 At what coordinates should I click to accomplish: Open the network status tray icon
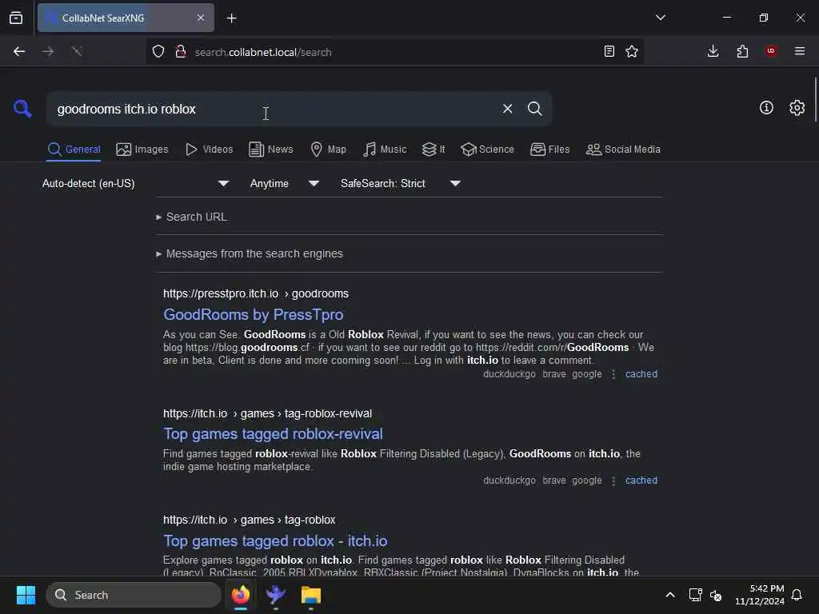click(x=695, y=595)
